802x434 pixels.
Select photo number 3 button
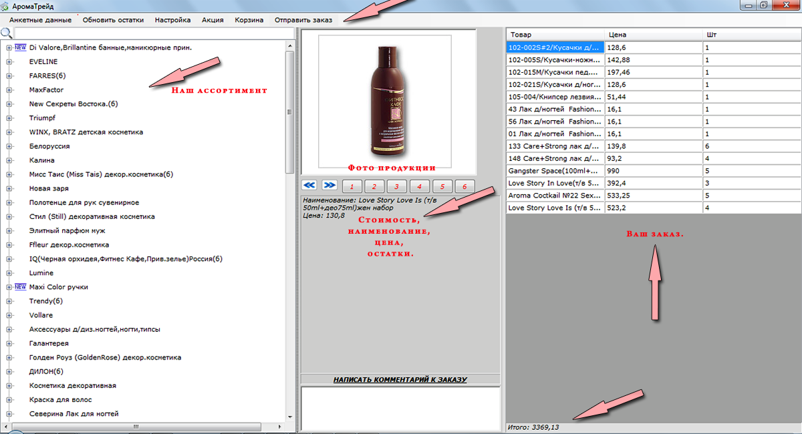point(397,186)
